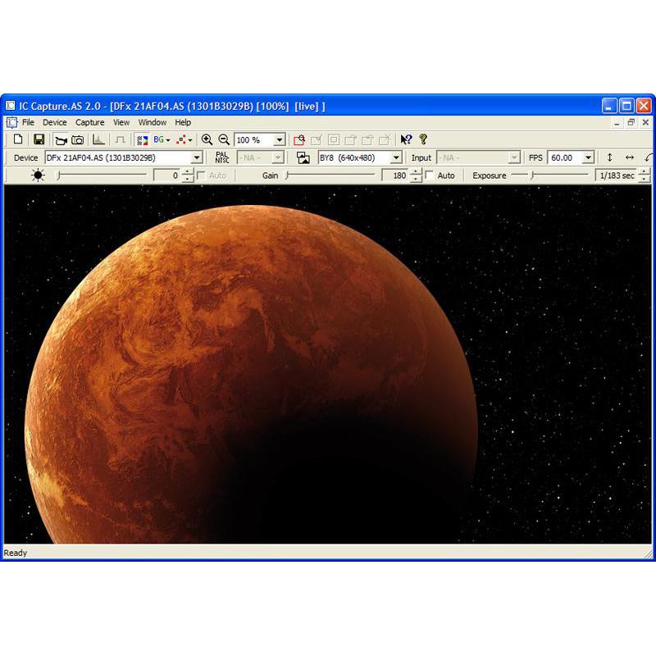Viewport: 656px width, 656px height.
Task: Toggle horizontal flip of the image
Action: click(x=627, y=157)
